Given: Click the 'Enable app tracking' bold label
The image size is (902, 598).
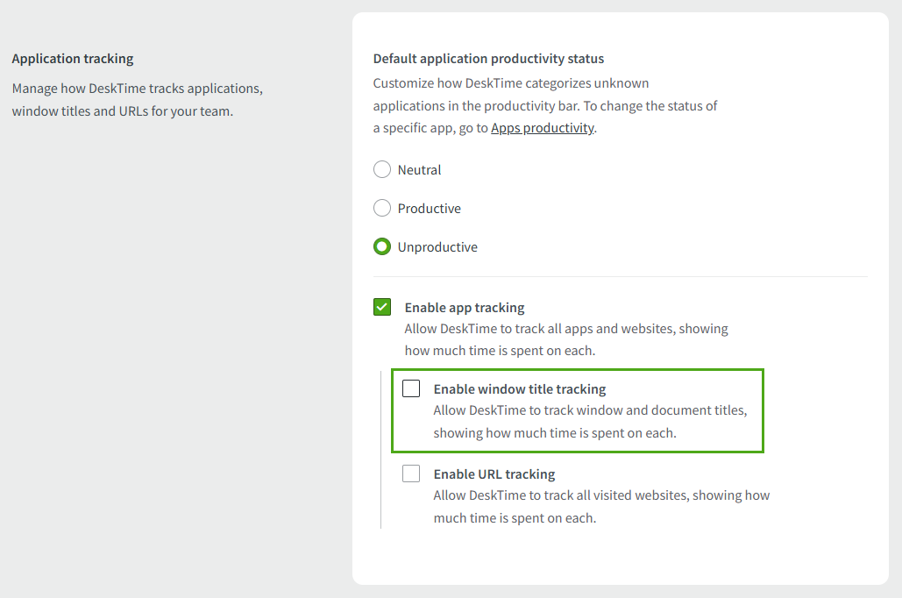Looking at the screenshot, I should (x=465, y=308).
